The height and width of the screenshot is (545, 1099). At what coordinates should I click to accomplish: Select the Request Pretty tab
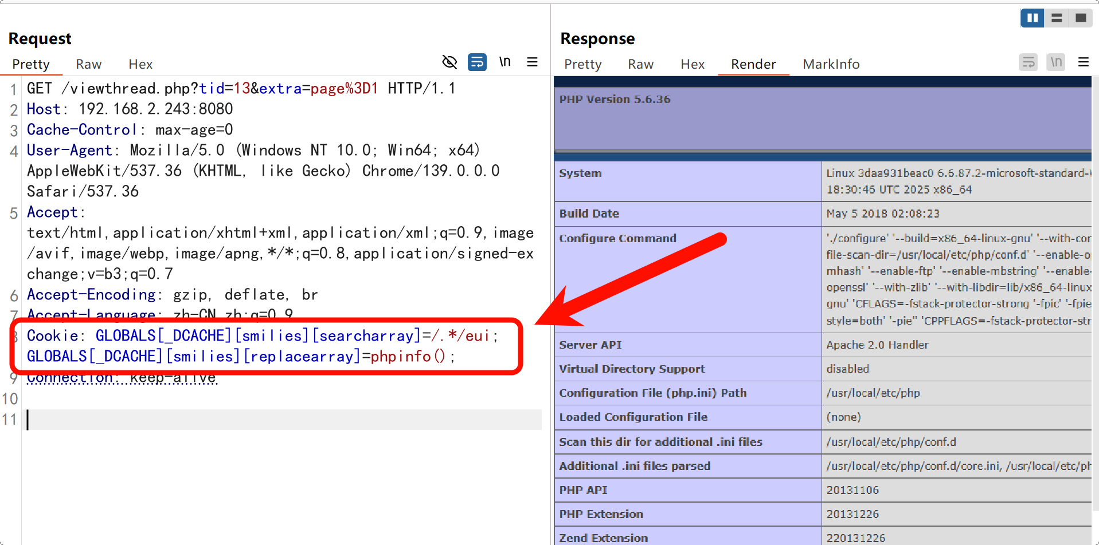point(31,64)
